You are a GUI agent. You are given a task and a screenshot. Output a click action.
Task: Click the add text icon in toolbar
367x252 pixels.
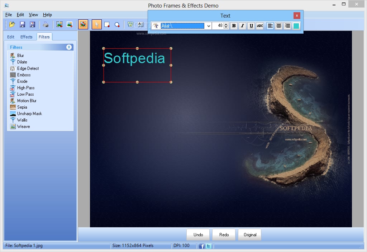click(x=140, y=24)
